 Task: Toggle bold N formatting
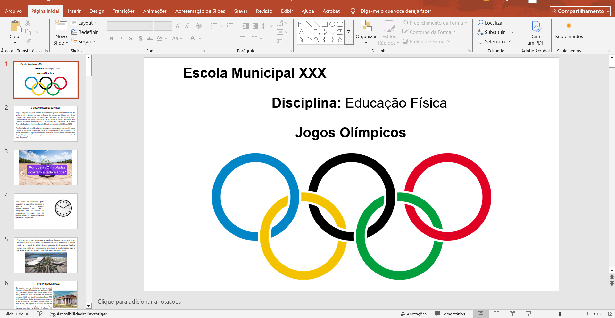click(x=111, y=38)
